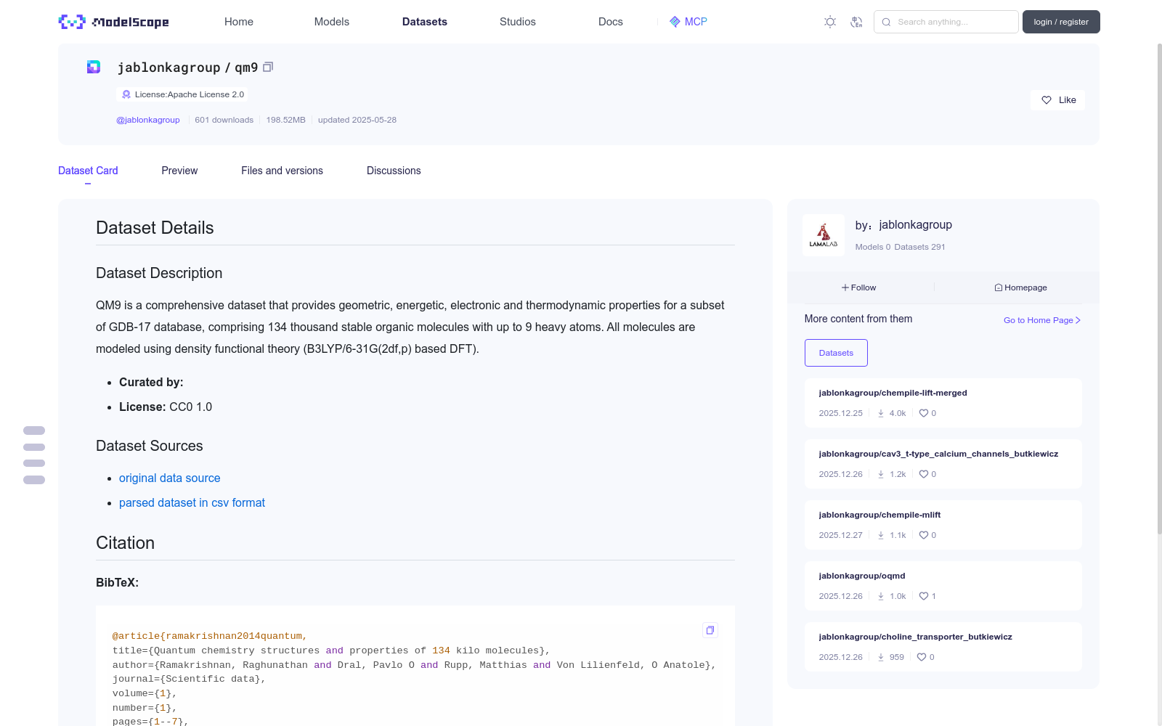Click the login / register button
This screenshot has width=1162, height=726.
pyautogui.click(x=1061, y=22)
